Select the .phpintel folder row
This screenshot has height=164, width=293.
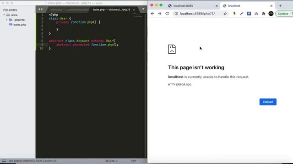(18, 20)
